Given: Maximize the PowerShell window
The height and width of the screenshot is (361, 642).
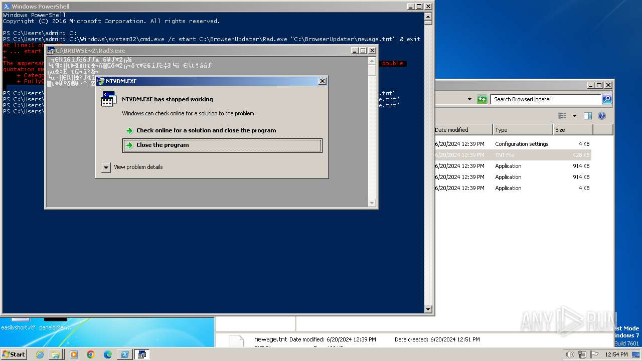Looking at the screenshot, I should (x=419, y=7).
